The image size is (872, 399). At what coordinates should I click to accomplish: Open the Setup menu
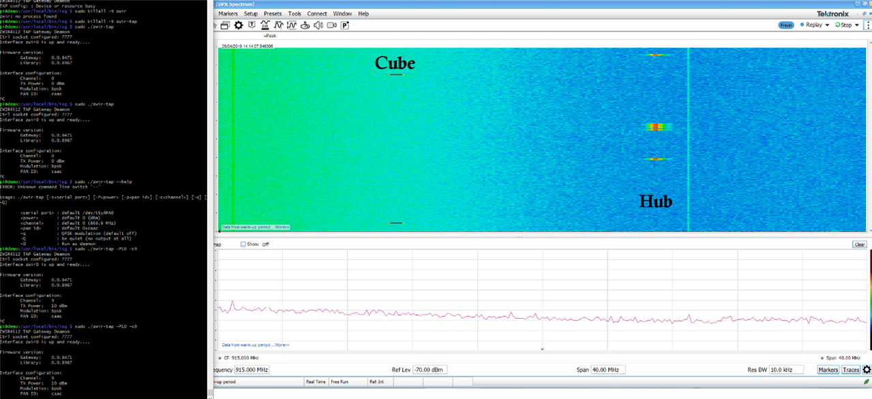(251, 14)
